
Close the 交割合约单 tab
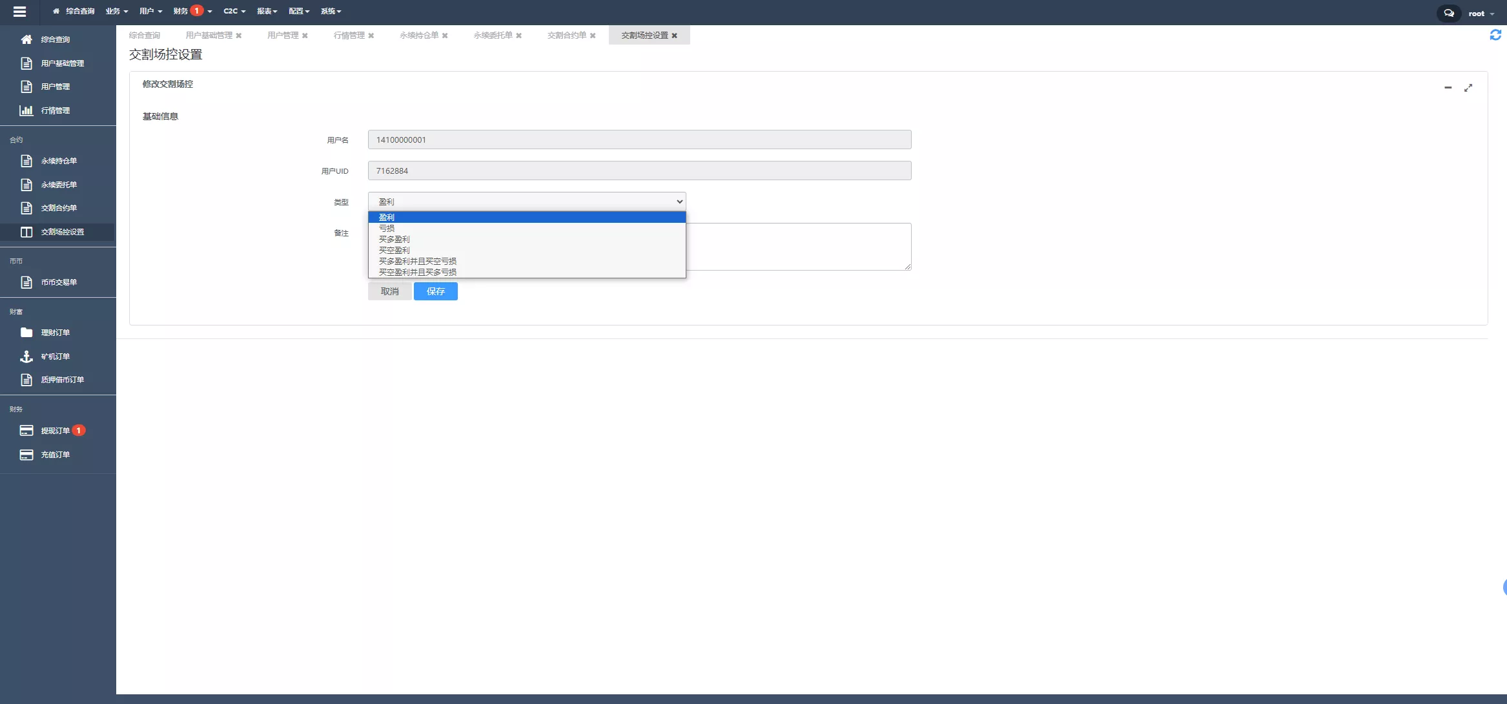pyautogui.click(x=593, y=36)
